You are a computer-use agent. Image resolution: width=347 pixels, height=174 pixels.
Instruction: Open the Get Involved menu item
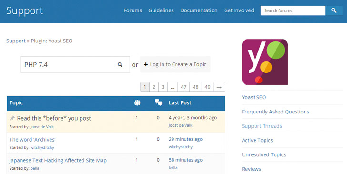coord(239,10)
